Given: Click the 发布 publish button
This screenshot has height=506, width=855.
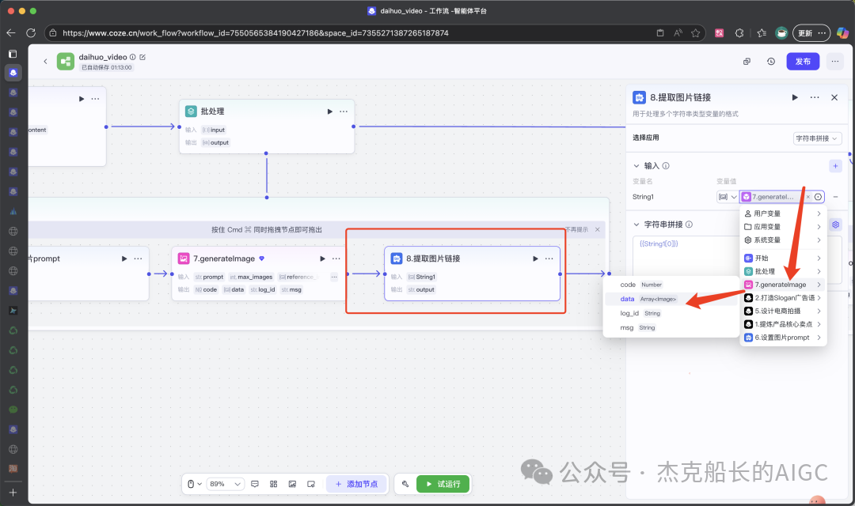Looking at the screenshot, I should pyautogui.click(x=803, y=62).
